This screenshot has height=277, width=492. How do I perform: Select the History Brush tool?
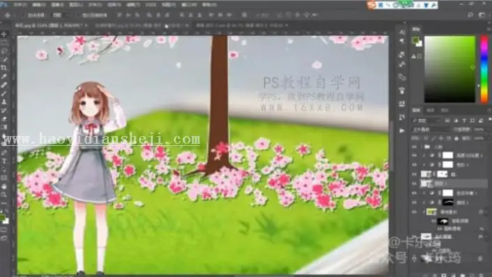pyautogui.click(x=4, y=110)
